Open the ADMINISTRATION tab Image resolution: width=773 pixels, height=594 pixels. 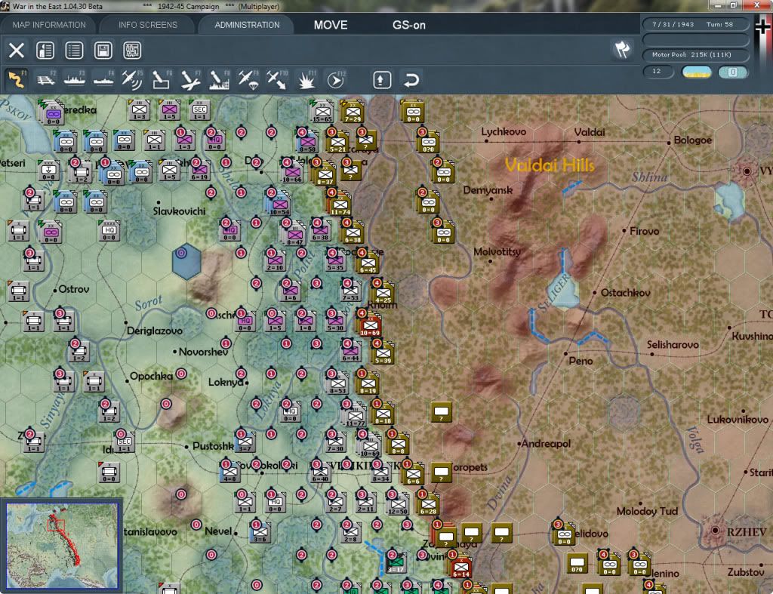point(247,25)
